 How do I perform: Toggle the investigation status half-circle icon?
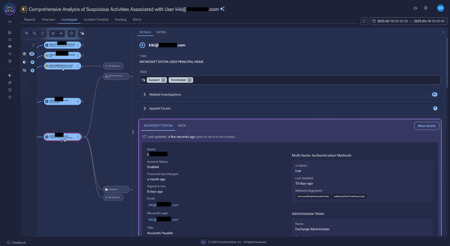[24, 9]
